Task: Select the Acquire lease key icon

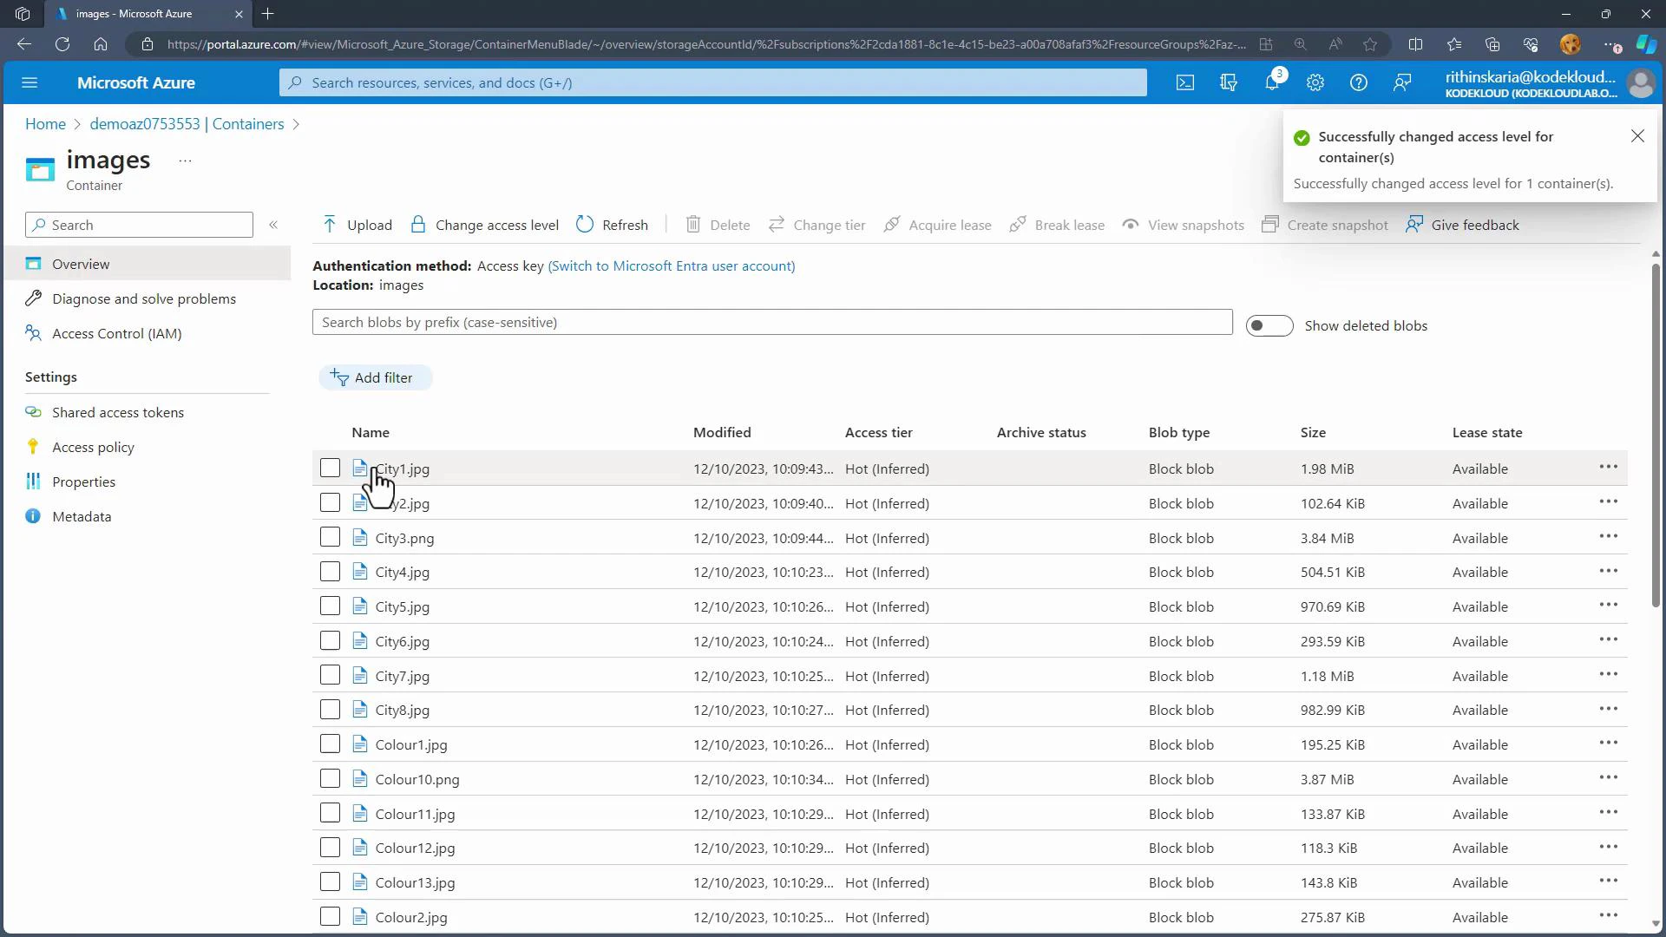Action: coord(893,224)
